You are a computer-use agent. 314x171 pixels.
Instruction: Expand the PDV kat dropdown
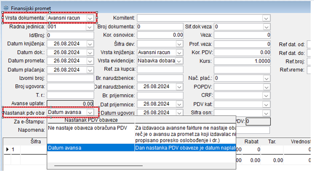pyautogui.click(x=266, y=104)
